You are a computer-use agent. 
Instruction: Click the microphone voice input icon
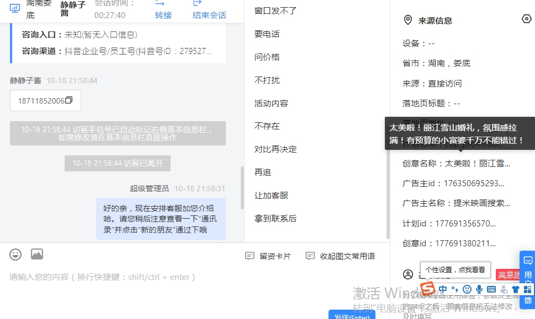(x=479, y=289)
